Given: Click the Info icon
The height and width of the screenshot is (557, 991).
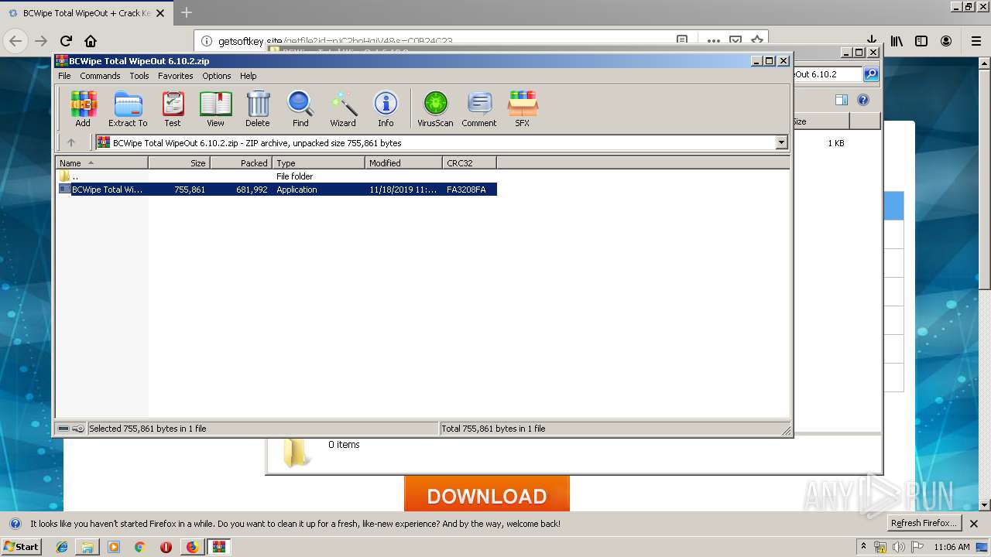Looking at the screenshot, I should (386, 108).
